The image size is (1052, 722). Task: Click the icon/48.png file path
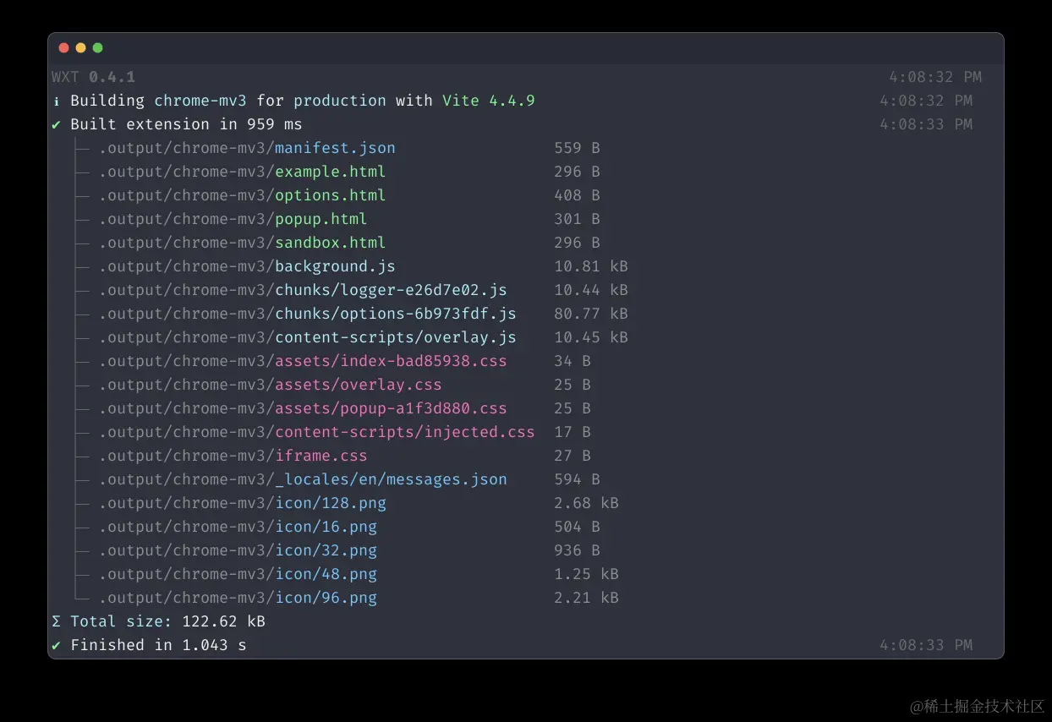pos(238,574)
